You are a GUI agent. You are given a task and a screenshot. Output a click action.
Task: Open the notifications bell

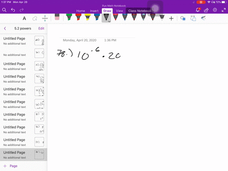point(198,10)
